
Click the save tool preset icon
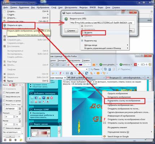(x=5, y=140)
